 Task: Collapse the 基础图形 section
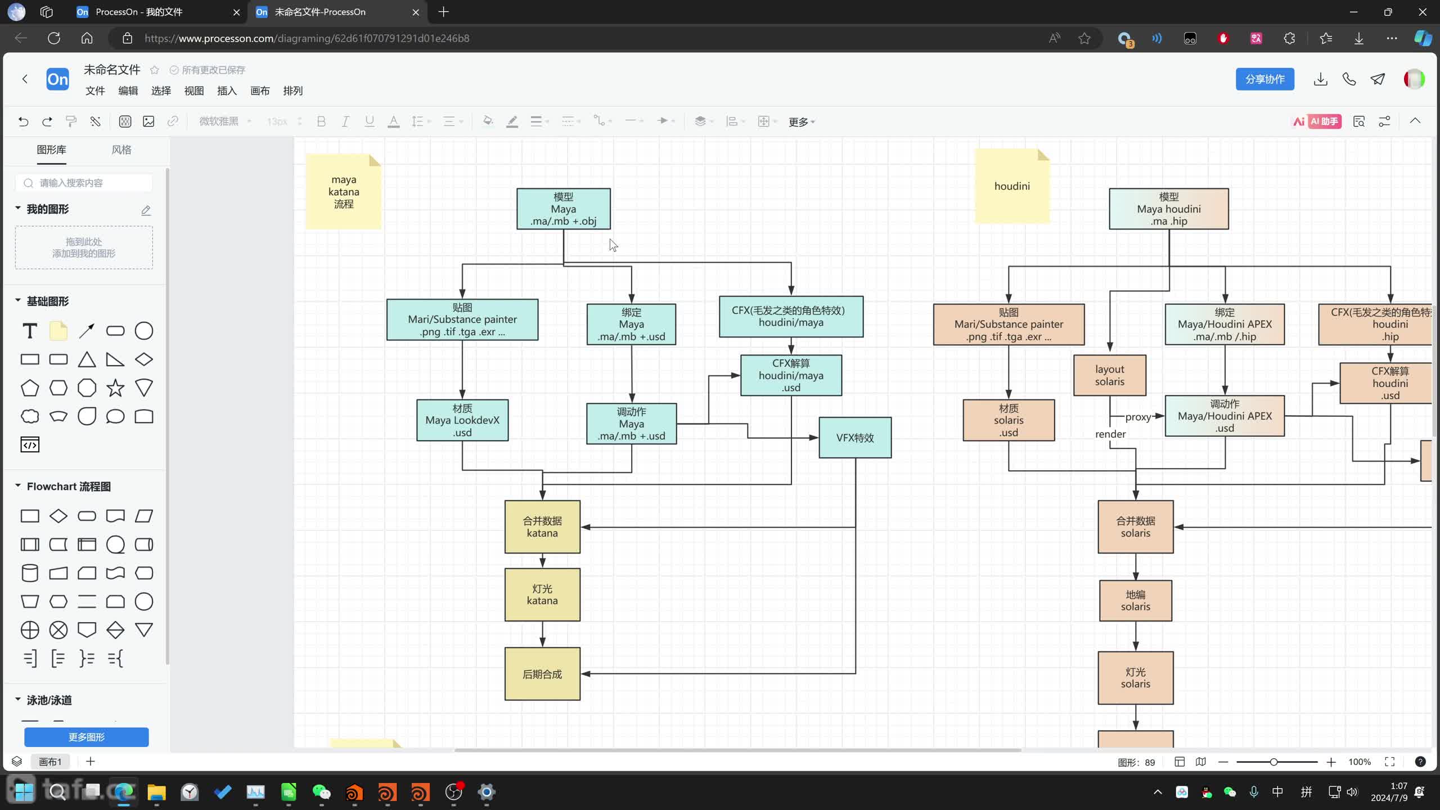[17, 300]
